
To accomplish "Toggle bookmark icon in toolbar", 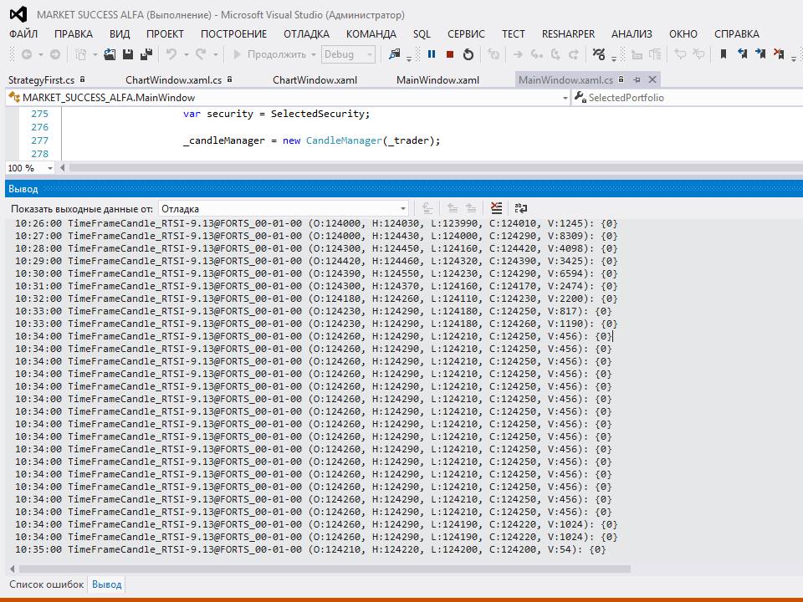I will coord(724,54).
